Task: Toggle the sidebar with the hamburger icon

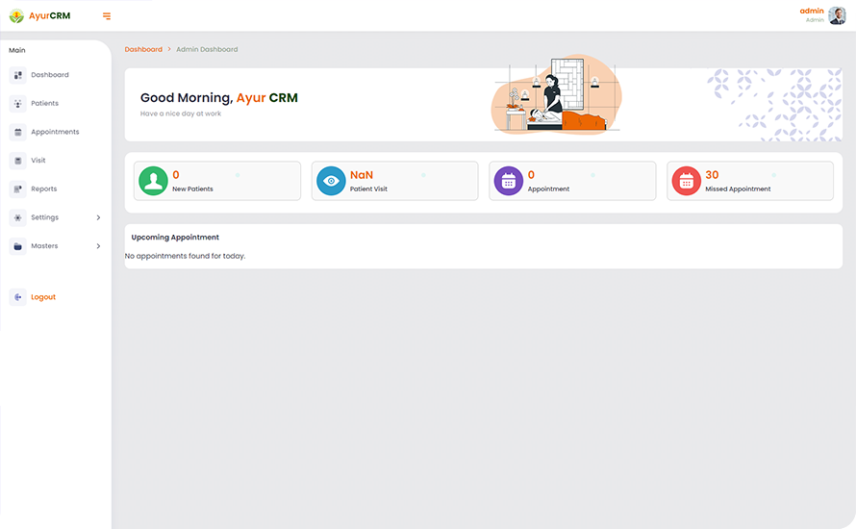Action: pos(107,15)
